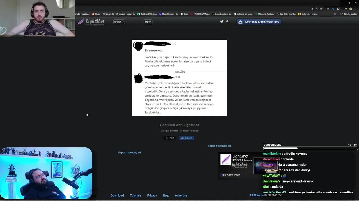The image size is (359, 201).
Task: Open the Extensions puzzle icon
Action: [338, 9]
